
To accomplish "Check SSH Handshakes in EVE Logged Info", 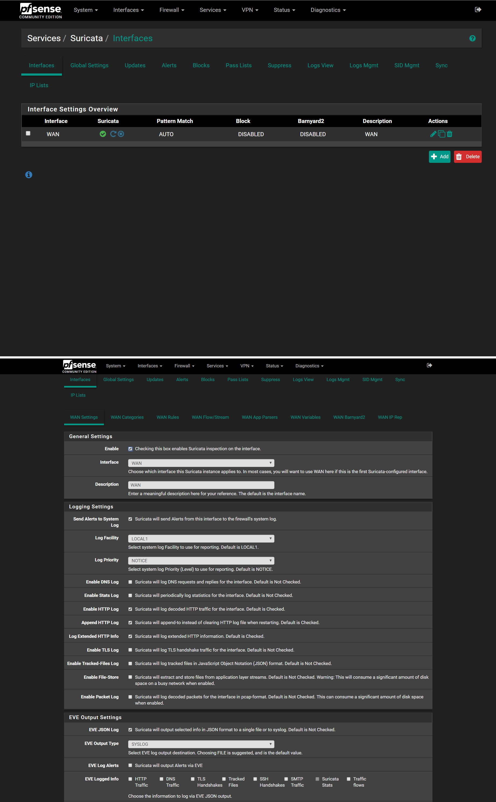I will [255, 779].
